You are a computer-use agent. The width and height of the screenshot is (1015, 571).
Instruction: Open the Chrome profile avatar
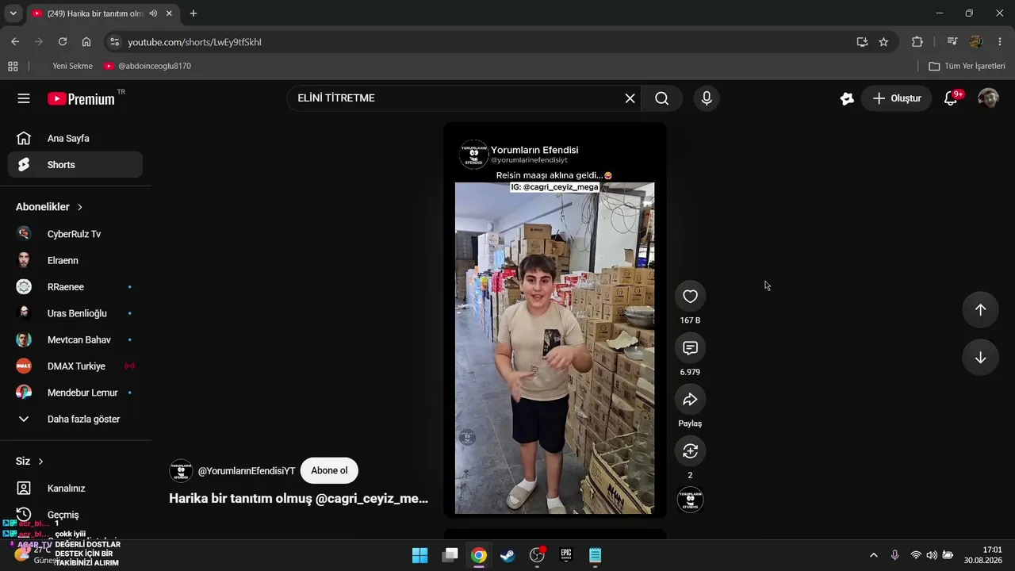(x=976, y=42)
